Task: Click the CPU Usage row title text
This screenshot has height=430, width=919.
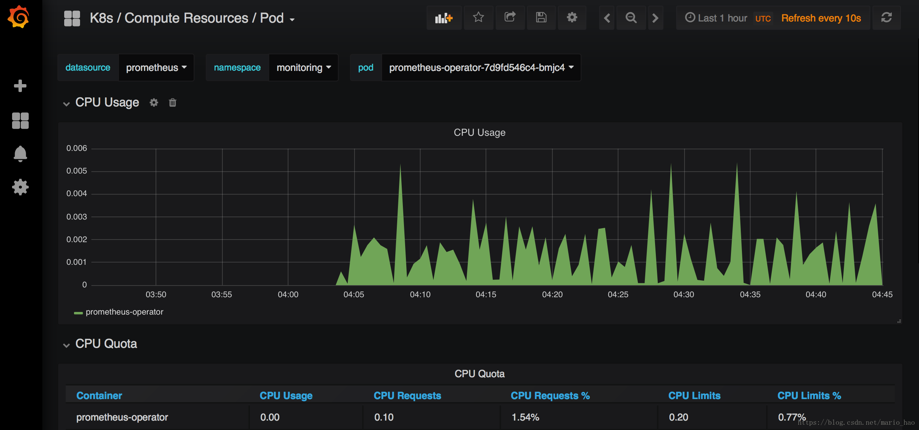Action: click(107, 102)
